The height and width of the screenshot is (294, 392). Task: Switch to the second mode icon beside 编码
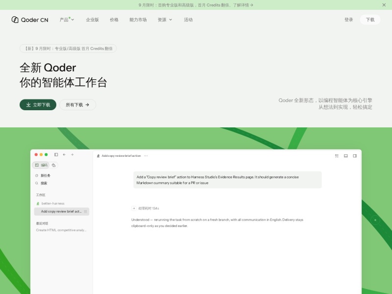click(54, 165)
